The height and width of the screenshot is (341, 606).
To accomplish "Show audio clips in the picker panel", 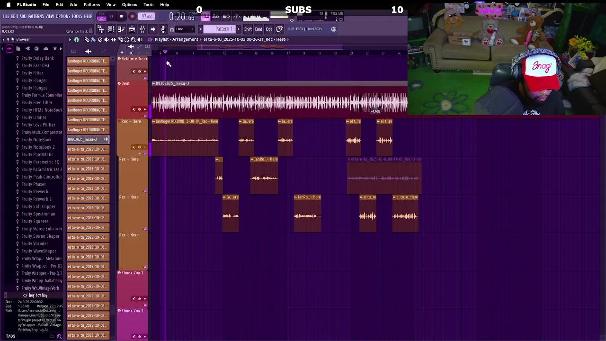I will point(88,52).
